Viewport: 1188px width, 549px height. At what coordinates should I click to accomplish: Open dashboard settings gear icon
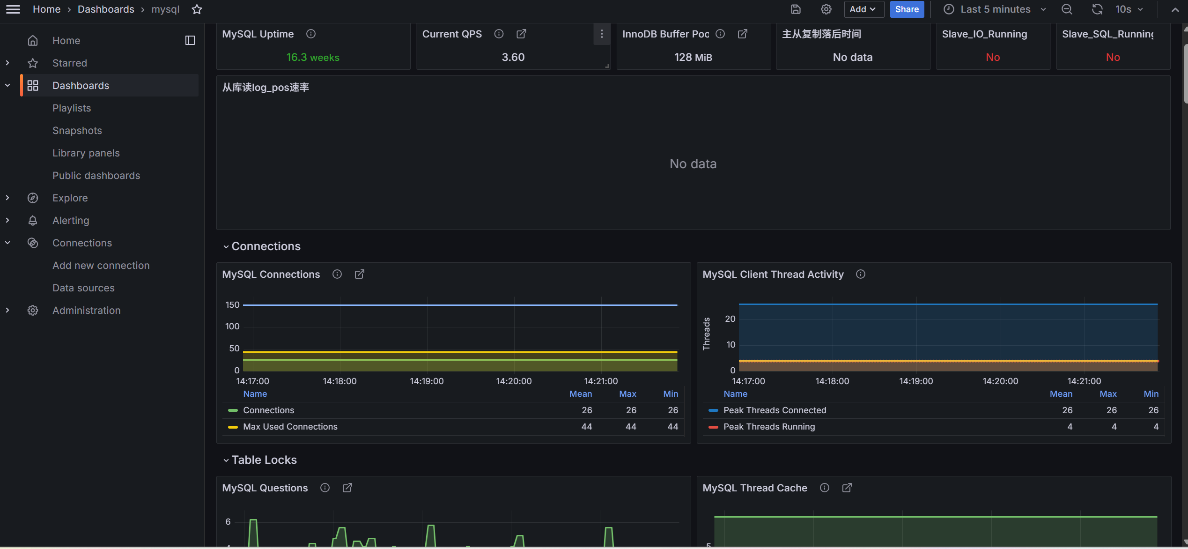tap(826, 9)
